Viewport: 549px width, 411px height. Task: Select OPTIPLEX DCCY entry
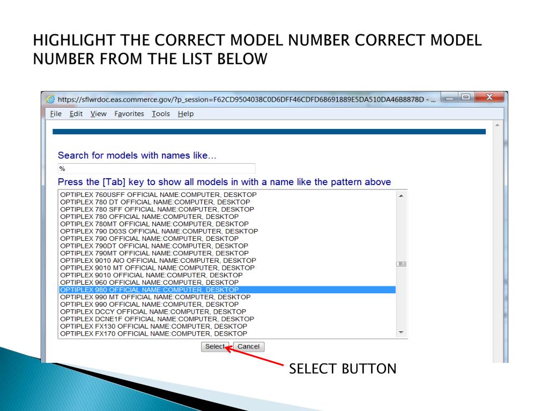tap(227, 312)
